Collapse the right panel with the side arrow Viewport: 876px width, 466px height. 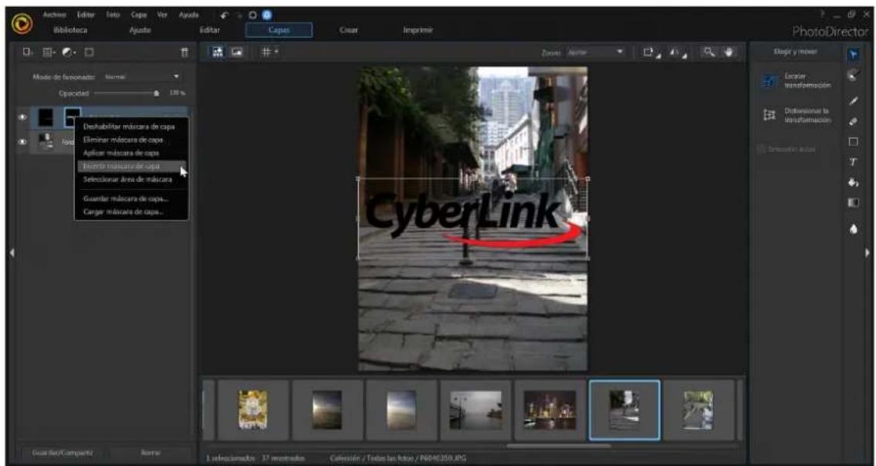tap(867, 252)
